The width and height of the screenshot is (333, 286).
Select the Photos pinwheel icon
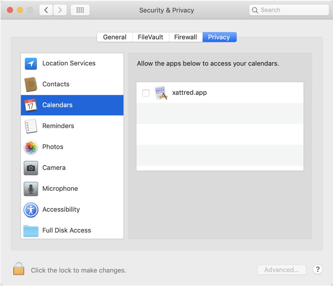[x=31, y=147]
